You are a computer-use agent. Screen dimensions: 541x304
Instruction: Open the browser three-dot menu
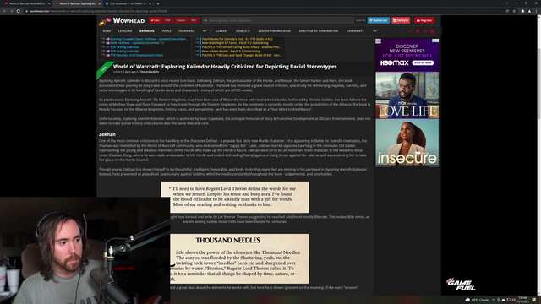point(537,11)
